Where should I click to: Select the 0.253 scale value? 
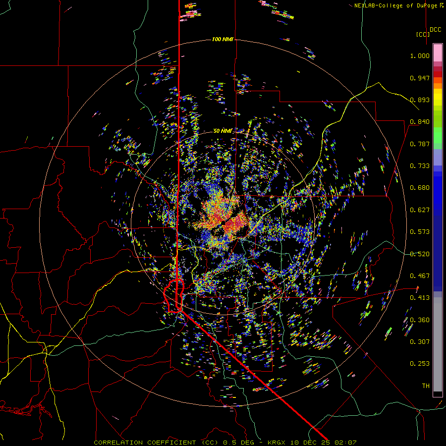click(420, 364)
